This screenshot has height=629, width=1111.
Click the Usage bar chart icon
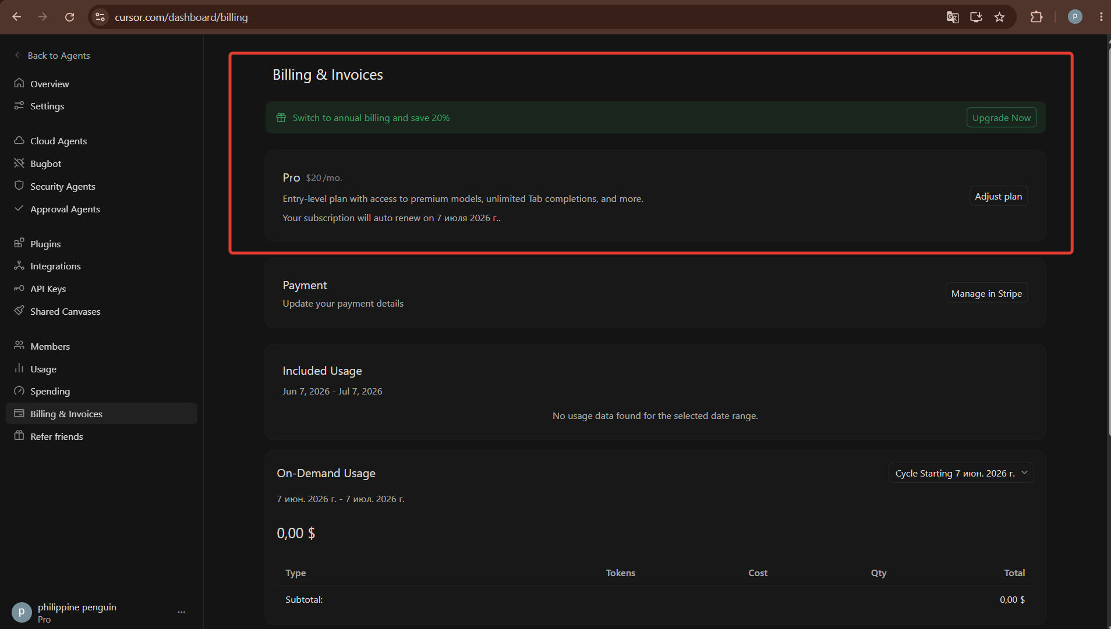point(19,368)
